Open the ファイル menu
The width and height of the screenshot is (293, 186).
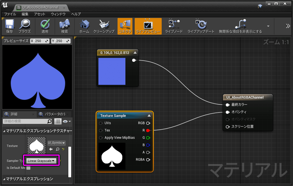pos(10,14)
